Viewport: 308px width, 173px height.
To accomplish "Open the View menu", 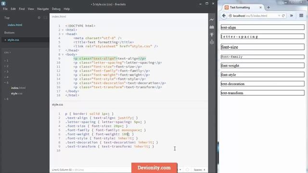I will pyautogui.click(x=31, y=9).
